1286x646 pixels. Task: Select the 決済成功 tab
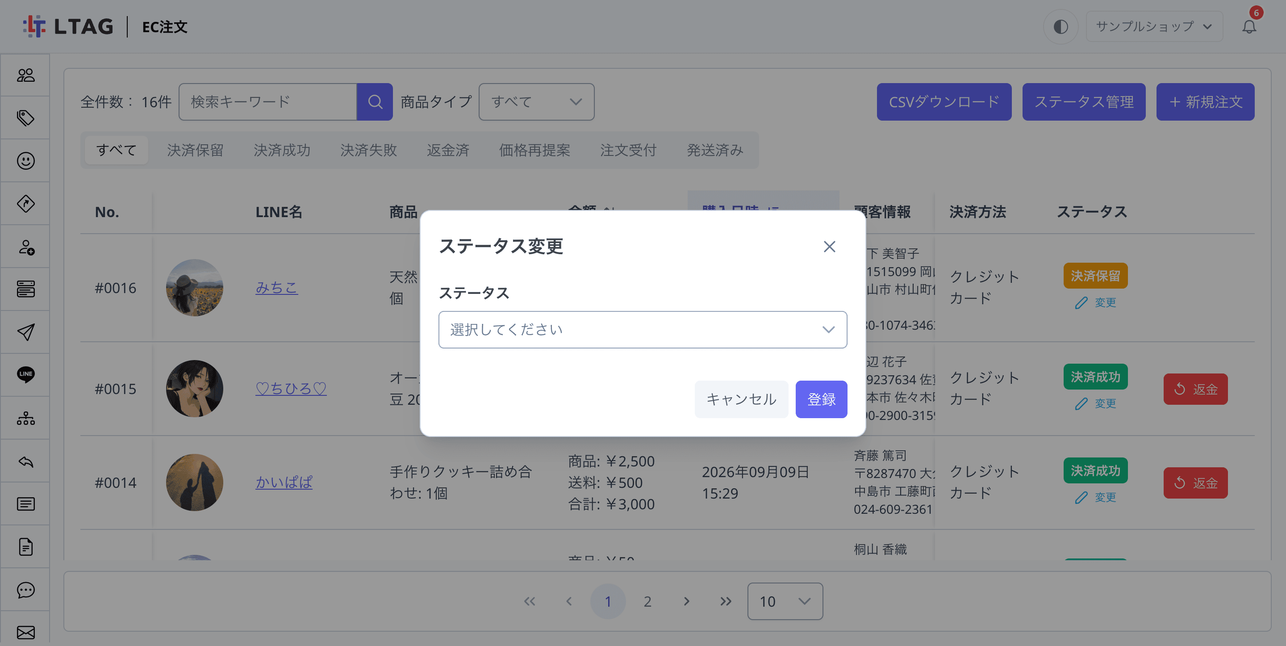[x=282, y=150]
